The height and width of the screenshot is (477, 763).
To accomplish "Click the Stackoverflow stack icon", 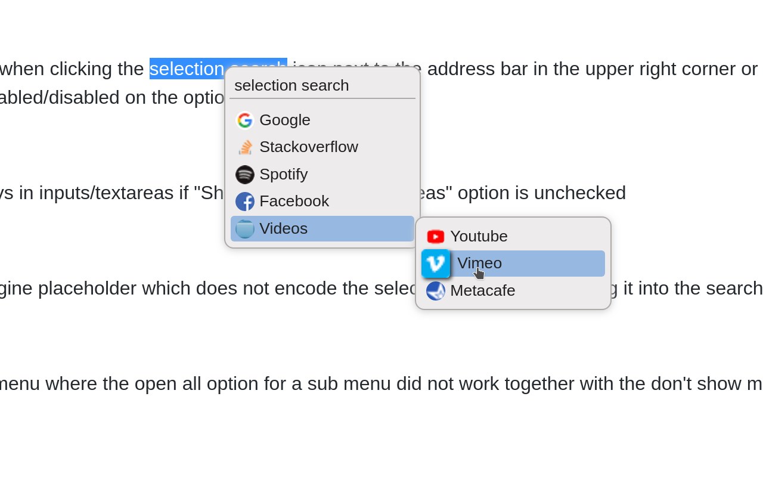I will [x=245, y=147].
